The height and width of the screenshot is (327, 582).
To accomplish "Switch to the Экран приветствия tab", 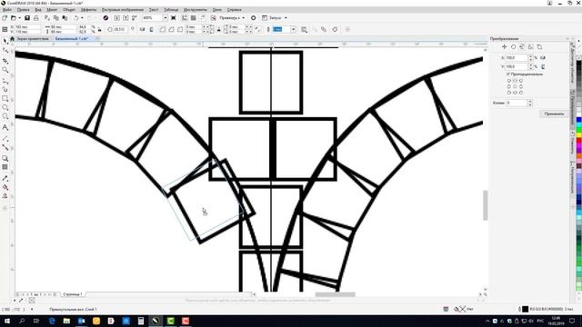I will [x=33, y=38].
